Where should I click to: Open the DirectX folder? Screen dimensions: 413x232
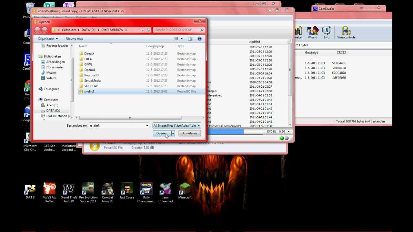[x=89, y=53]
